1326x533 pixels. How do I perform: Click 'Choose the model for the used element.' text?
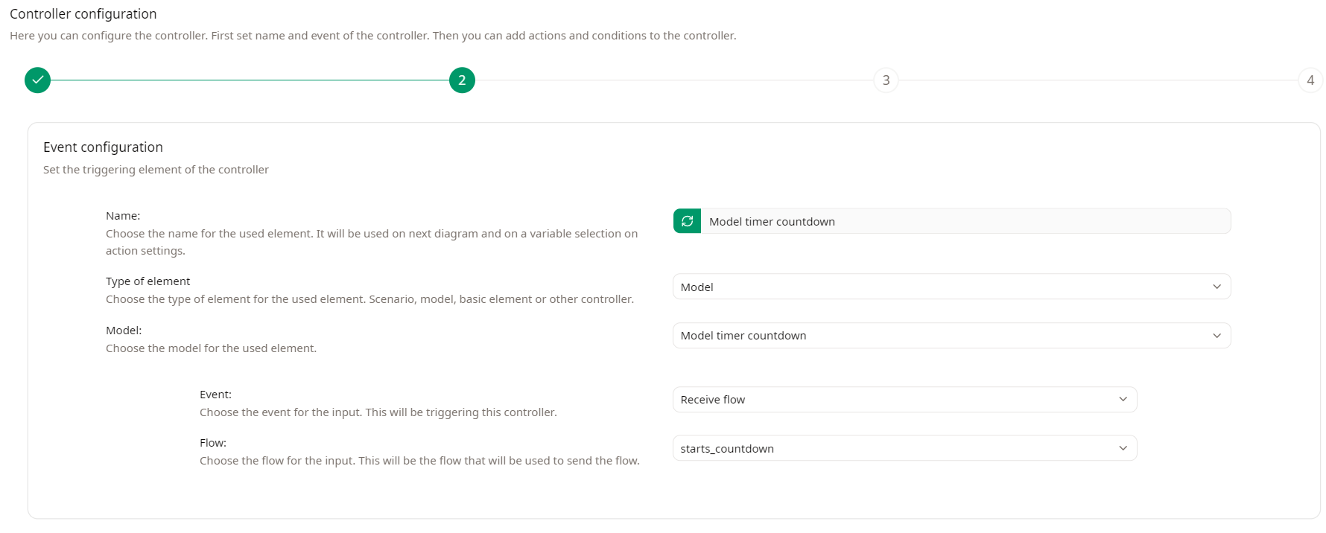tap(211, 348)
